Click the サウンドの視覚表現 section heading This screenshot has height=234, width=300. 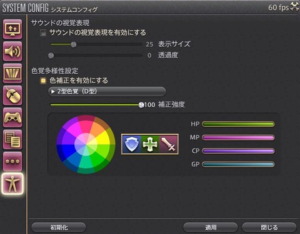(x=61, y=23)
